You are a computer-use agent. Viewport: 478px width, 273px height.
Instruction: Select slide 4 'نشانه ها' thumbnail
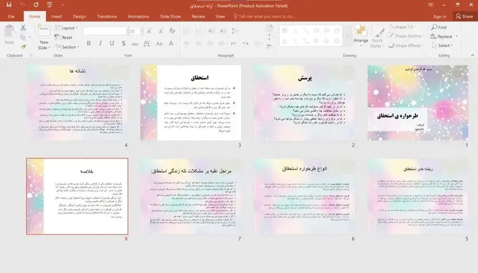pyautogui.click(x=77, y=103)
